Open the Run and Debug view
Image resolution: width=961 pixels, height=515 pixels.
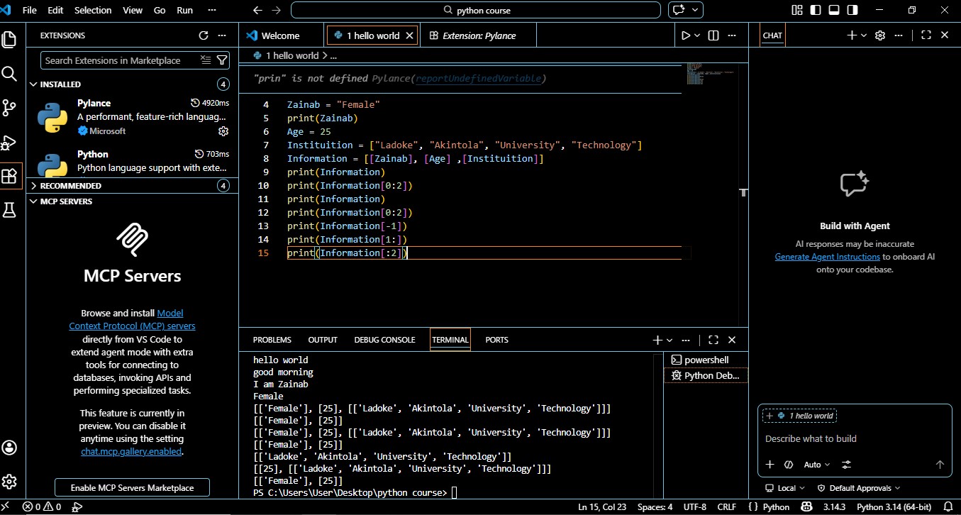click(x=9, y=143)
